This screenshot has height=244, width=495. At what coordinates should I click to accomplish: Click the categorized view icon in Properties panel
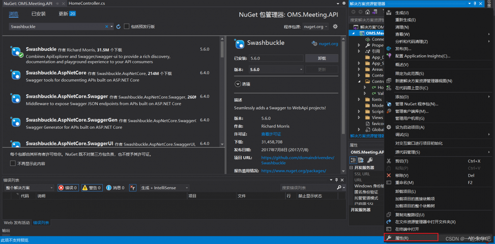tap(353, 160)
